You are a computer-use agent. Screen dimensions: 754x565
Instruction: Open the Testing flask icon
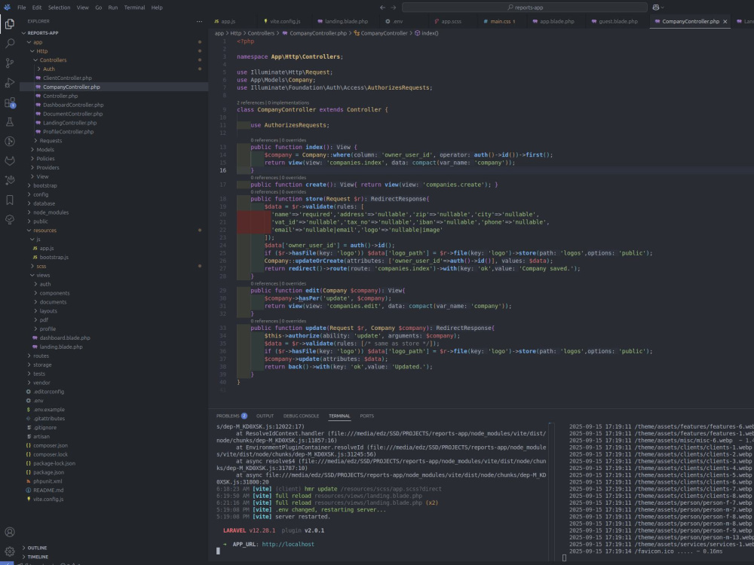click(x=10, y=122)
